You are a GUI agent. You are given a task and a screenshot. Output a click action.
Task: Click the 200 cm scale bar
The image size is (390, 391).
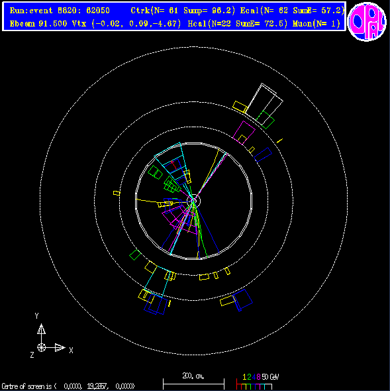[x=193, y=384]
